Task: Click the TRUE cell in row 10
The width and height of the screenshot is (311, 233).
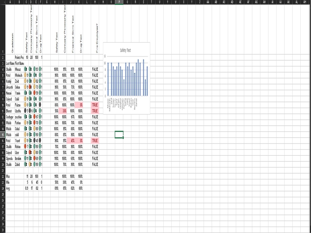Action: [x=95, y=105]
